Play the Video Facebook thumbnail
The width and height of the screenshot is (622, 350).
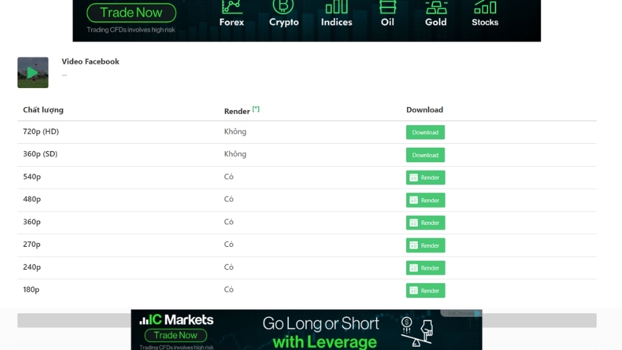click(33, 73)
